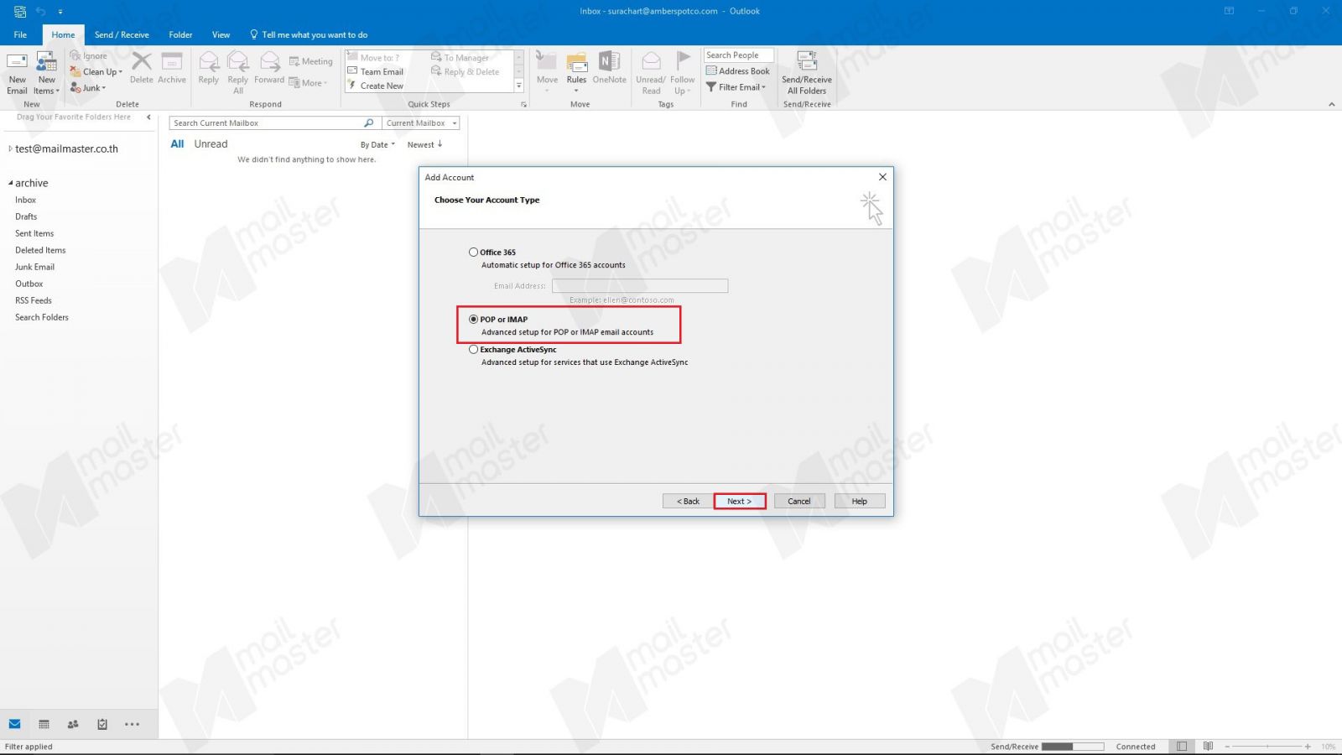
Task: Toggle Newest sort order
Action: 424,145
